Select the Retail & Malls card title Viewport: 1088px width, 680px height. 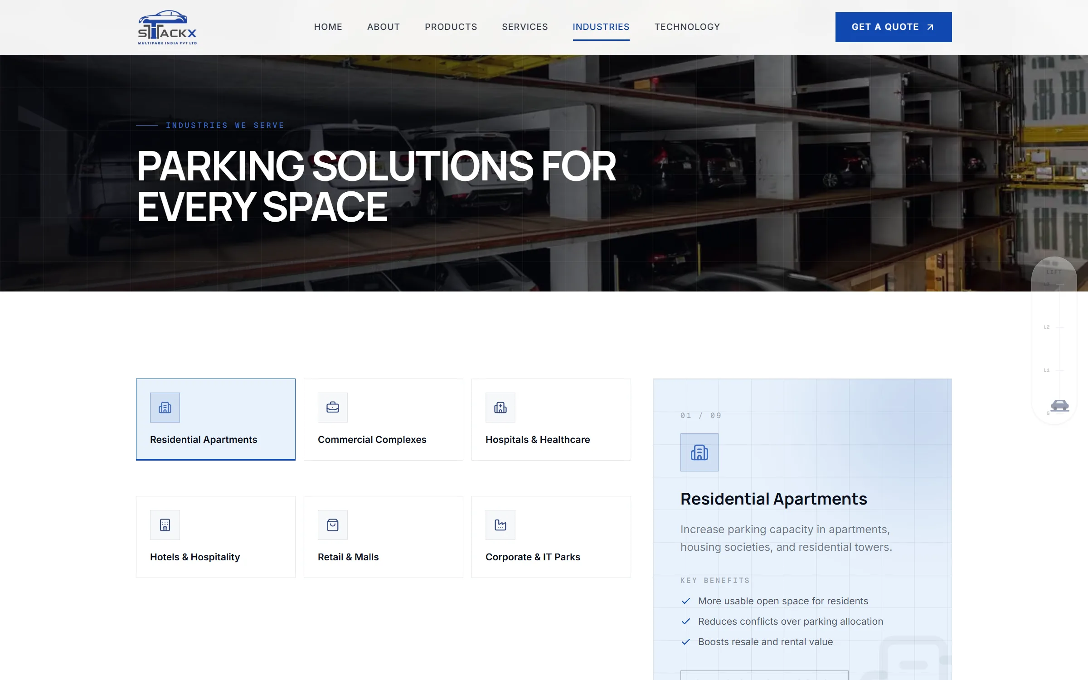pyautogui.click(x=348, y=557)
